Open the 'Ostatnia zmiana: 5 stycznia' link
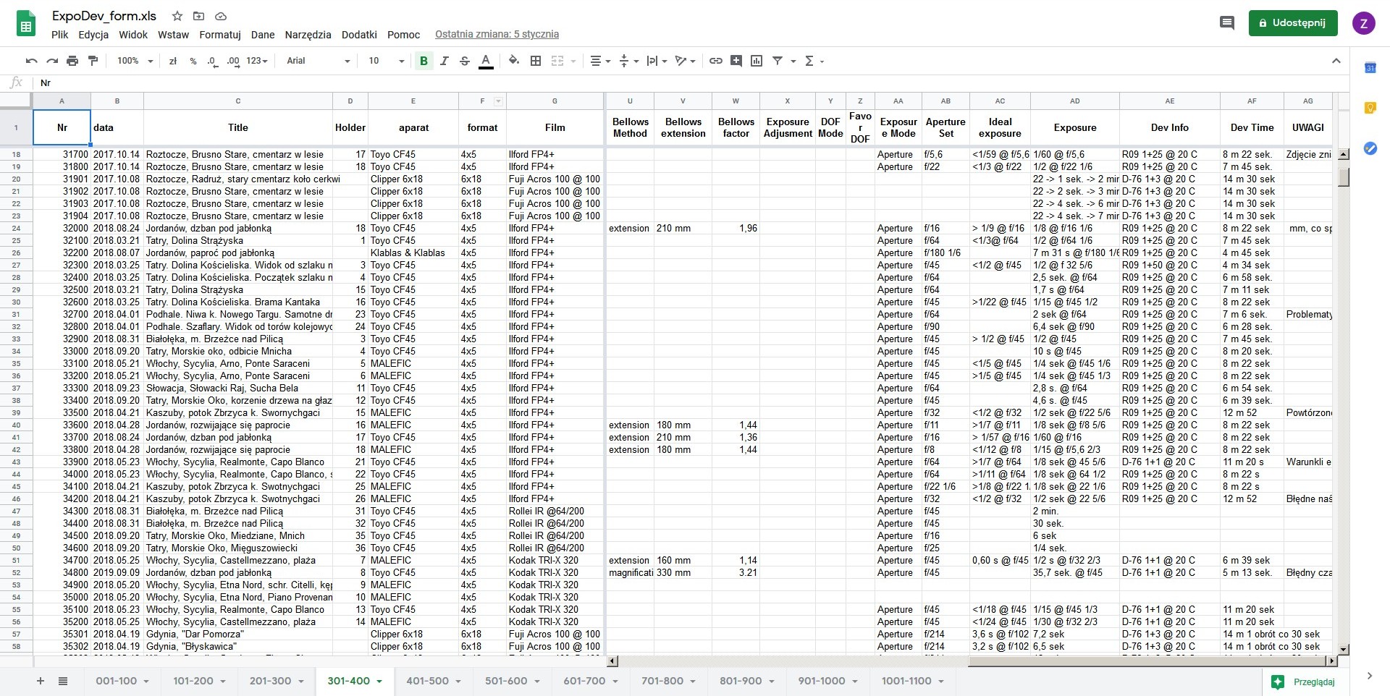This screenshot has width=1390, height=696. (497, 35)
